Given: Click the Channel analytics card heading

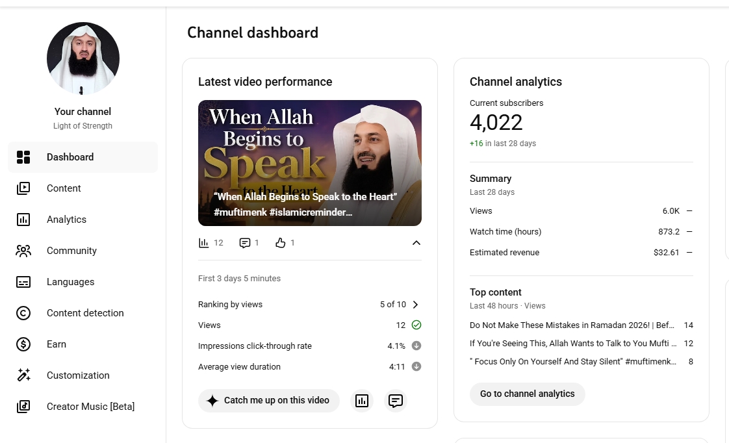Looking at the screenshot, I should click(516, 82).
